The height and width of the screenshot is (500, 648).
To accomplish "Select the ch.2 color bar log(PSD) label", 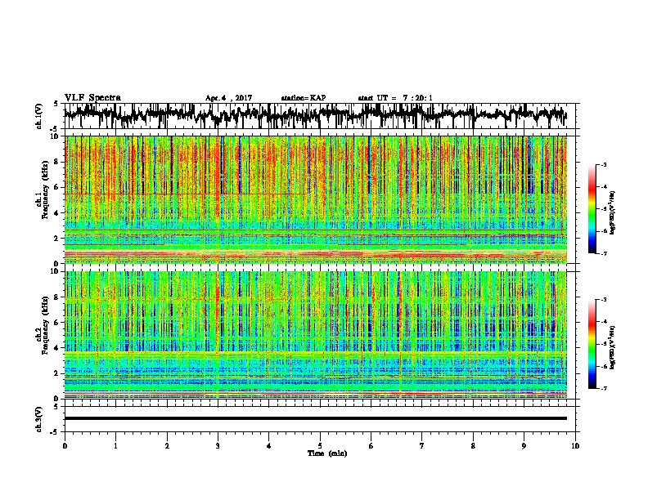I will click(x=613, y=347).
